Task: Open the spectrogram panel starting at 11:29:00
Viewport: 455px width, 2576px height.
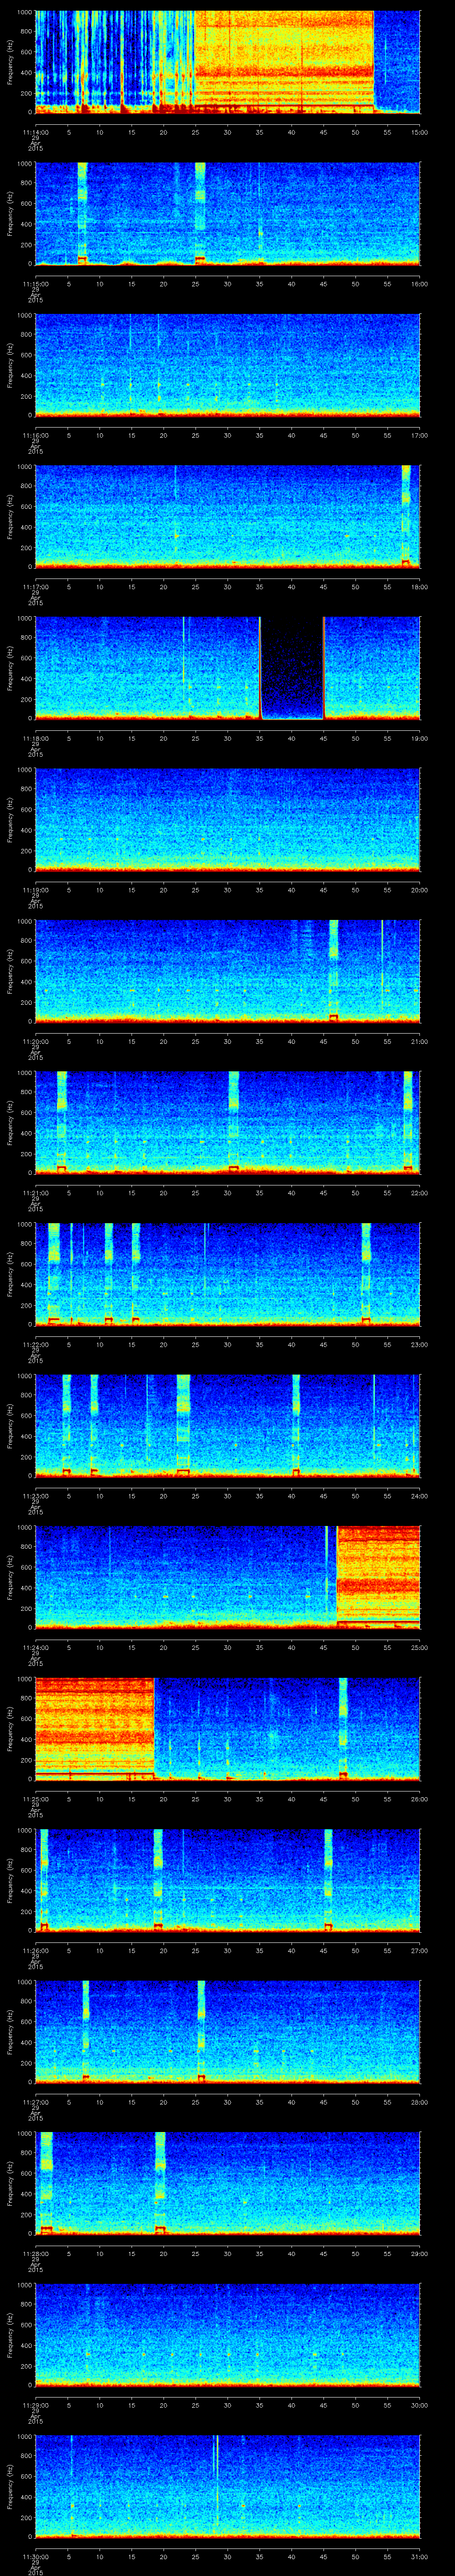Action: click(228, 2335)
